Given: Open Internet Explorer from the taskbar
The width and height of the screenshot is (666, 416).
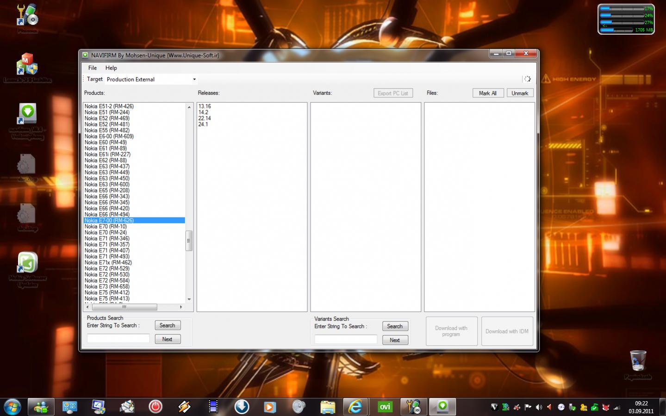Looking at the screenshot, I should click(355, 407).
